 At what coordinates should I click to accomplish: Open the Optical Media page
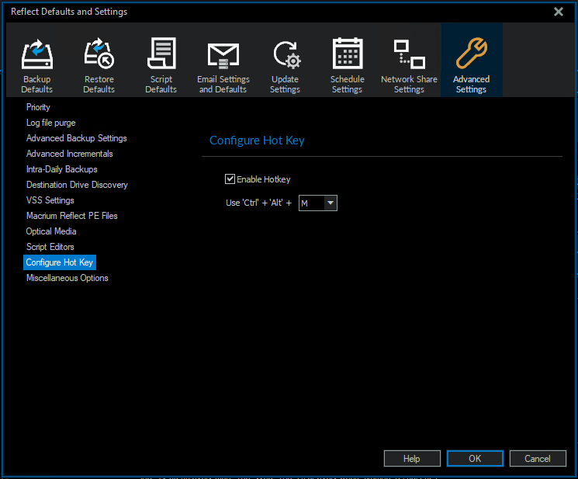(51, 231)
